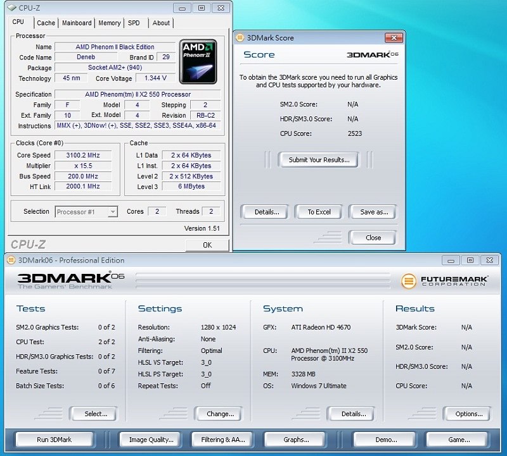Click the Futuremark Corporation orange logo
The width and height of the screenshot is (507, 456).
pyautogui.click(x=408, y=281)
